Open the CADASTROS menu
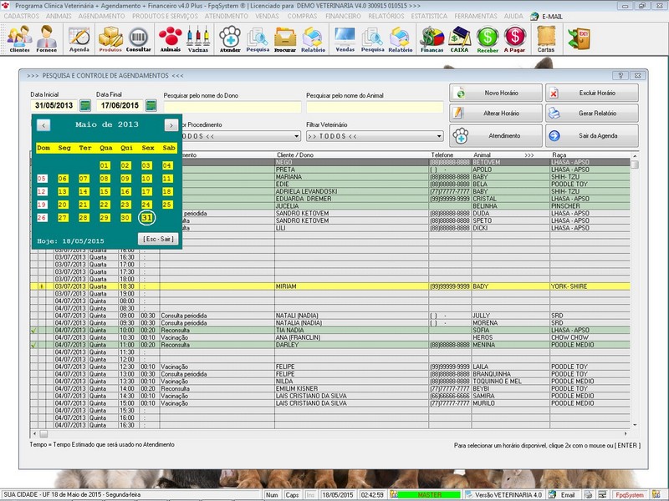669x501 pixels. tap(22, 16)
